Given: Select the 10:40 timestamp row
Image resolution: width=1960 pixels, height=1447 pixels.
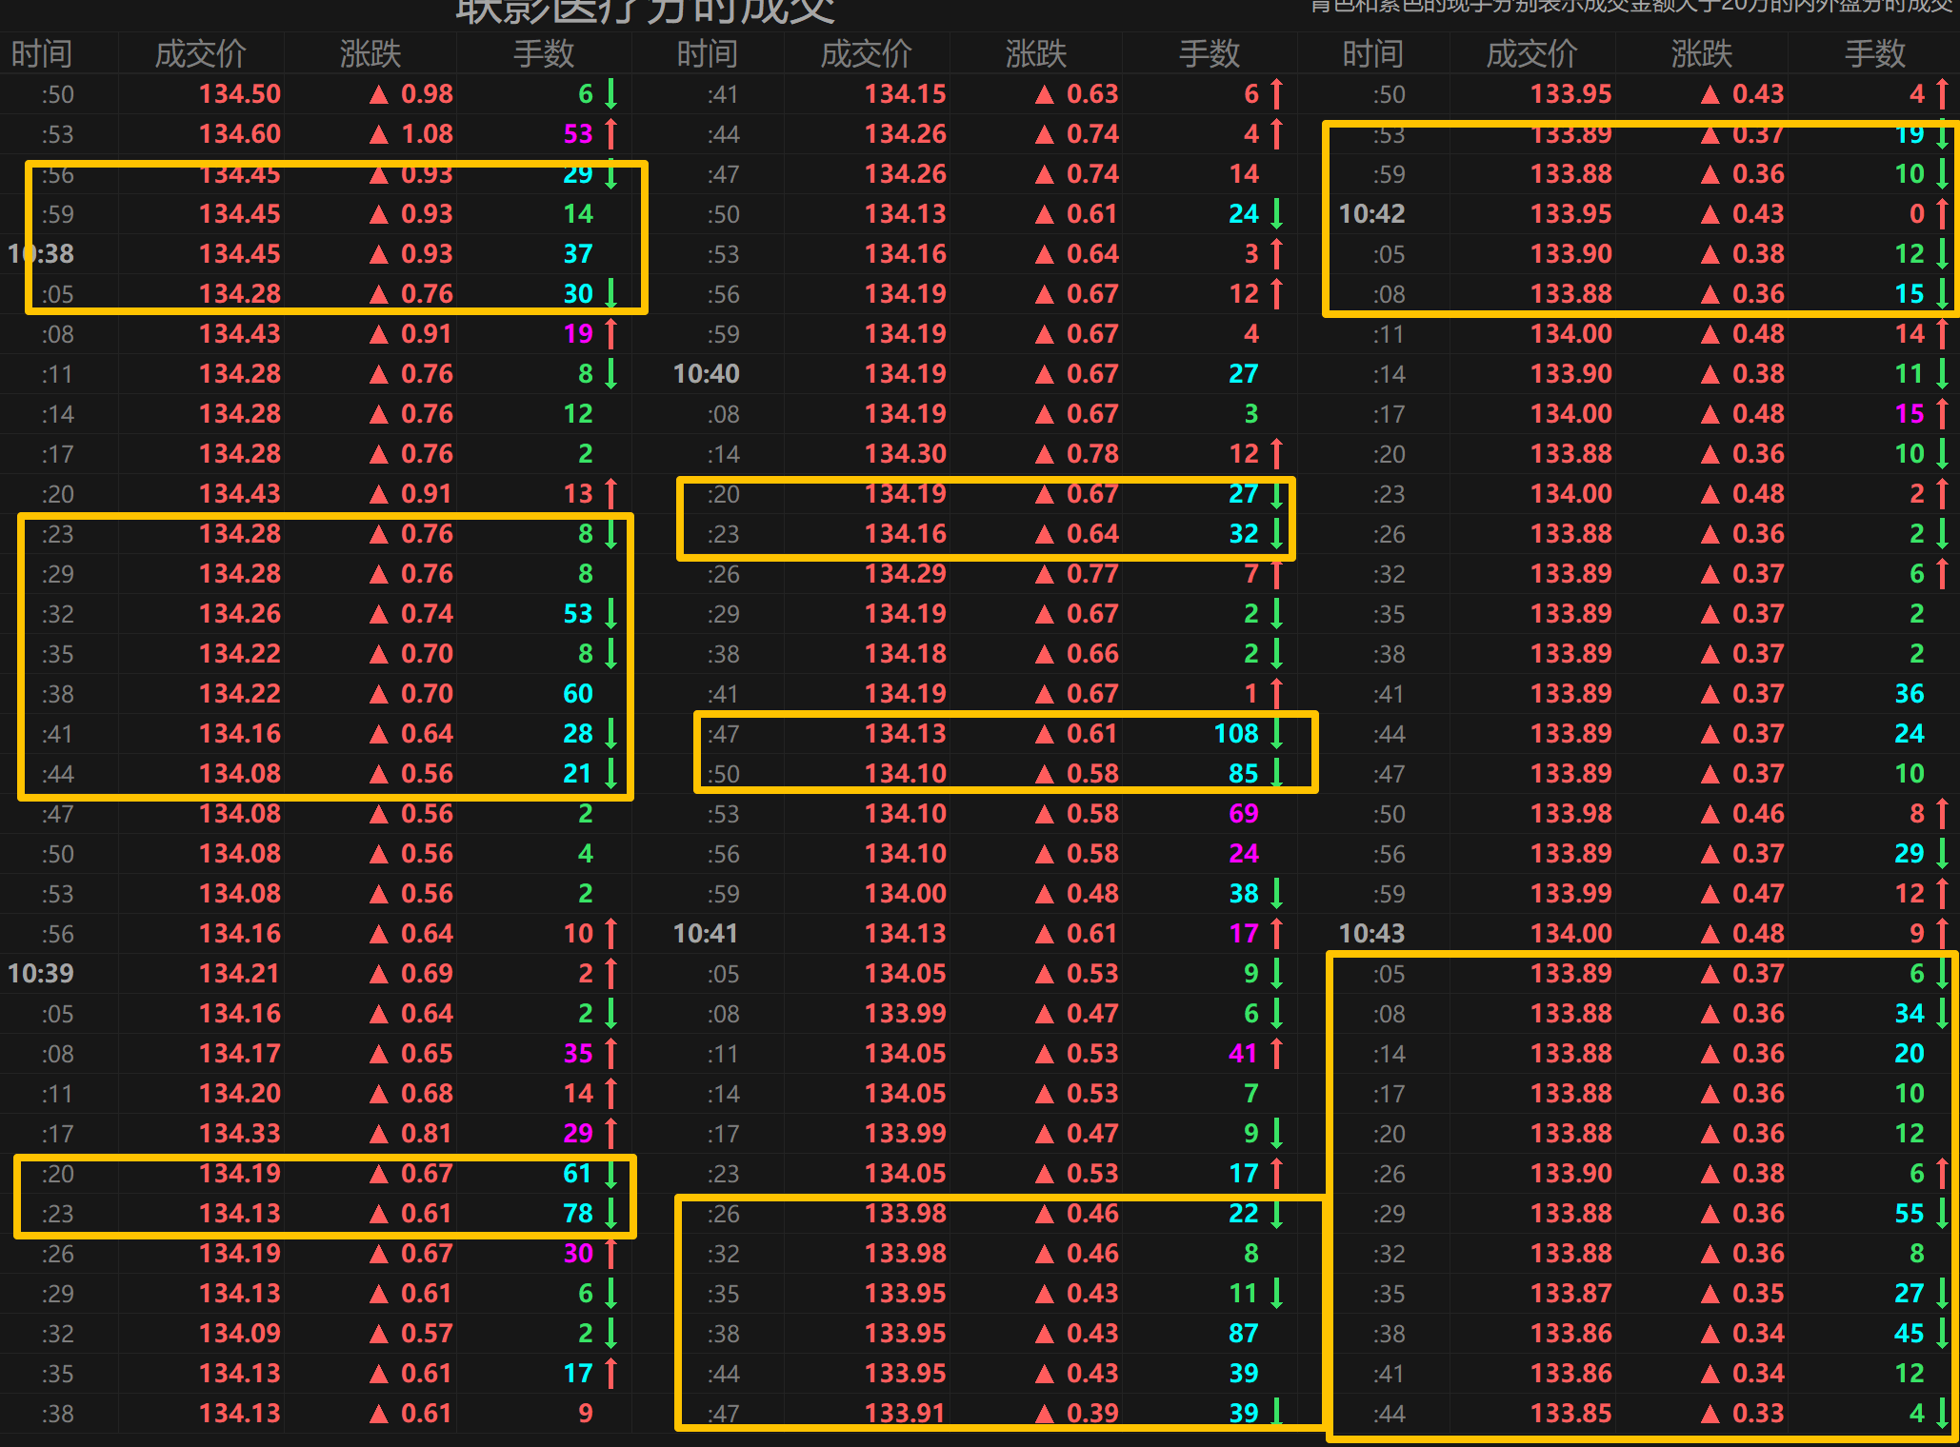Looking at the screenshot, I should tap(706, 374).
